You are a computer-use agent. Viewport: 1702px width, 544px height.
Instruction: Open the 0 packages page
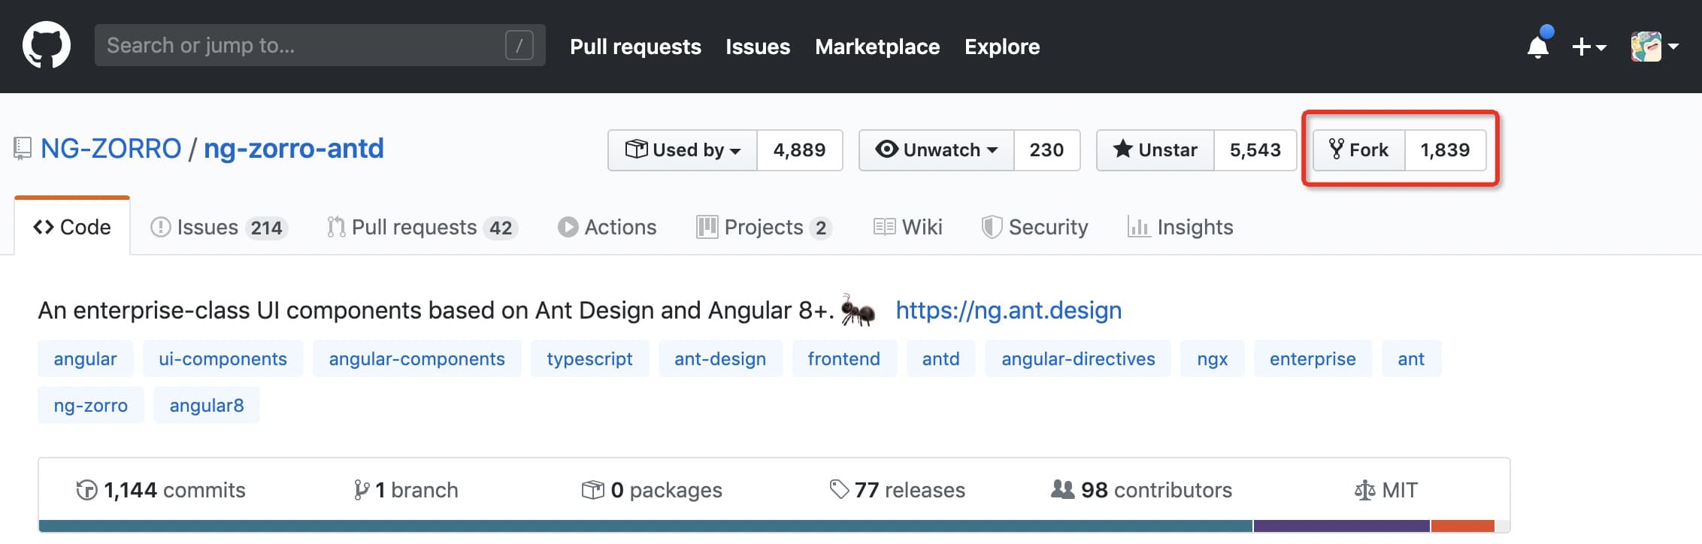(652, 490)
